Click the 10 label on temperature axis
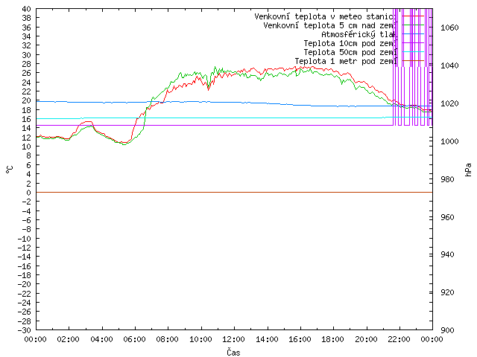Screen dimensions: 477x357 27,147
